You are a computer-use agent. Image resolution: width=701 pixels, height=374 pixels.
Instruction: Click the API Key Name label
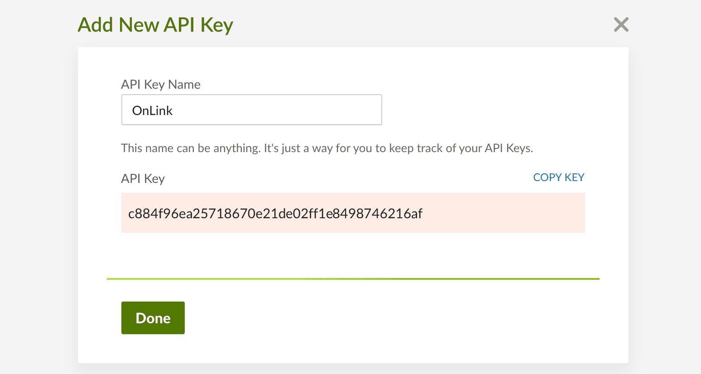[x=161, y=84]
